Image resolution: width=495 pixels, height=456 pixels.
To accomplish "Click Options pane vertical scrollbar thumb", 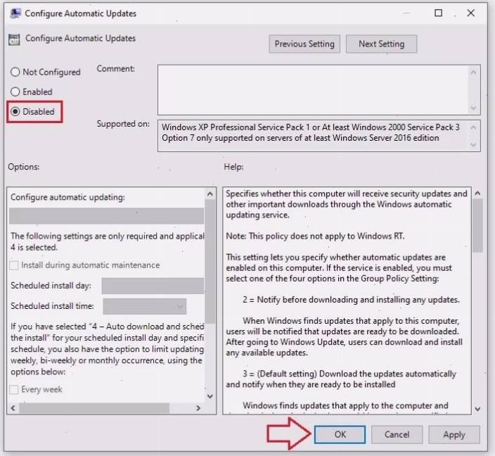I will (x=210, y=261).
